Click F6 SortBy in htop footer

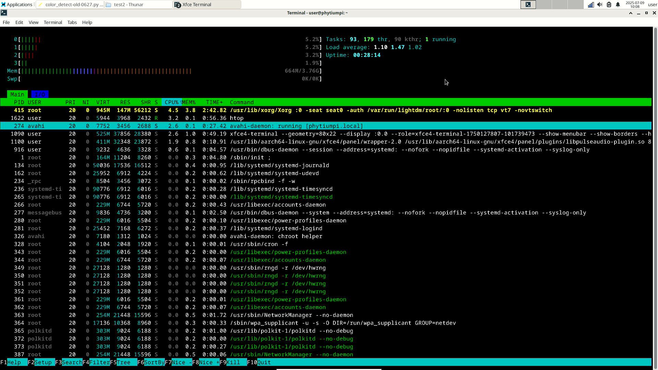pos(151,362)
